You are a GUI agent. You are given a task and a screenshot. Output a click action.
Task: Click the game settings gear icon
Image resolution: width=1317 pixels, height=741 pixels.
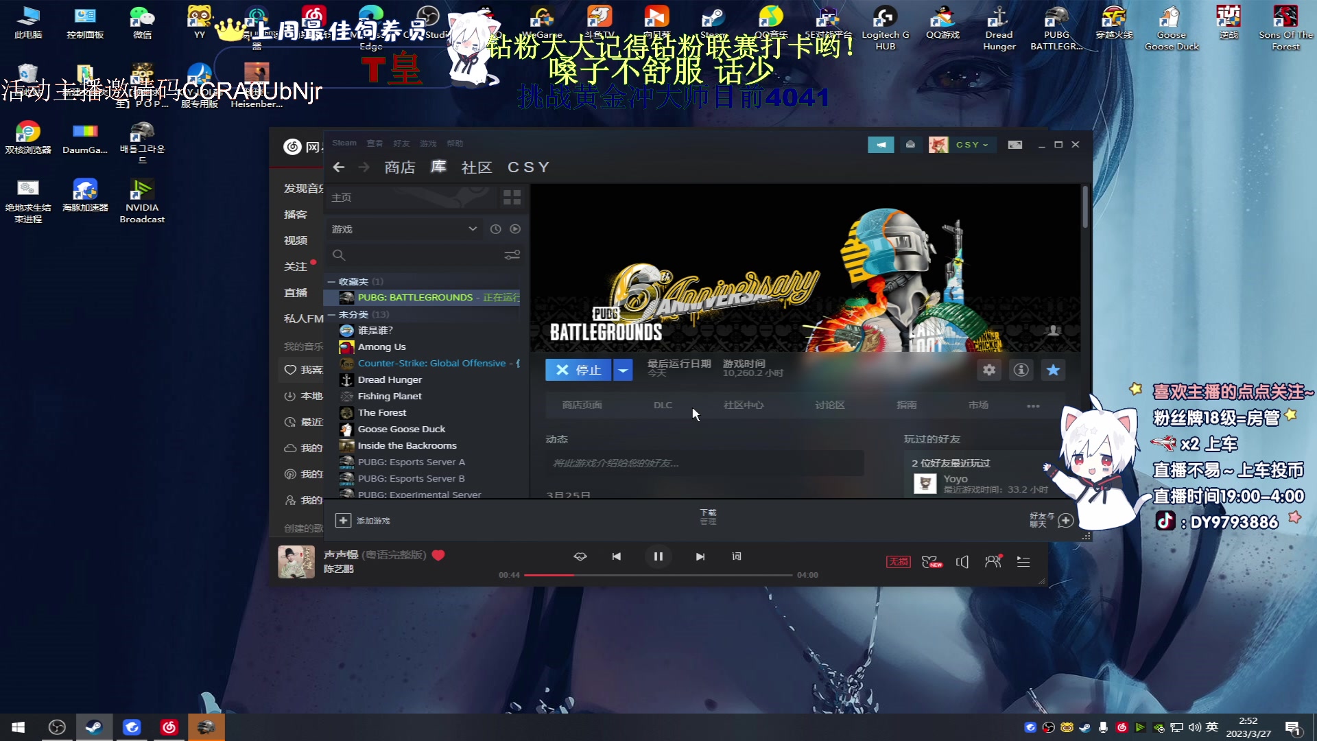point(988,370)
